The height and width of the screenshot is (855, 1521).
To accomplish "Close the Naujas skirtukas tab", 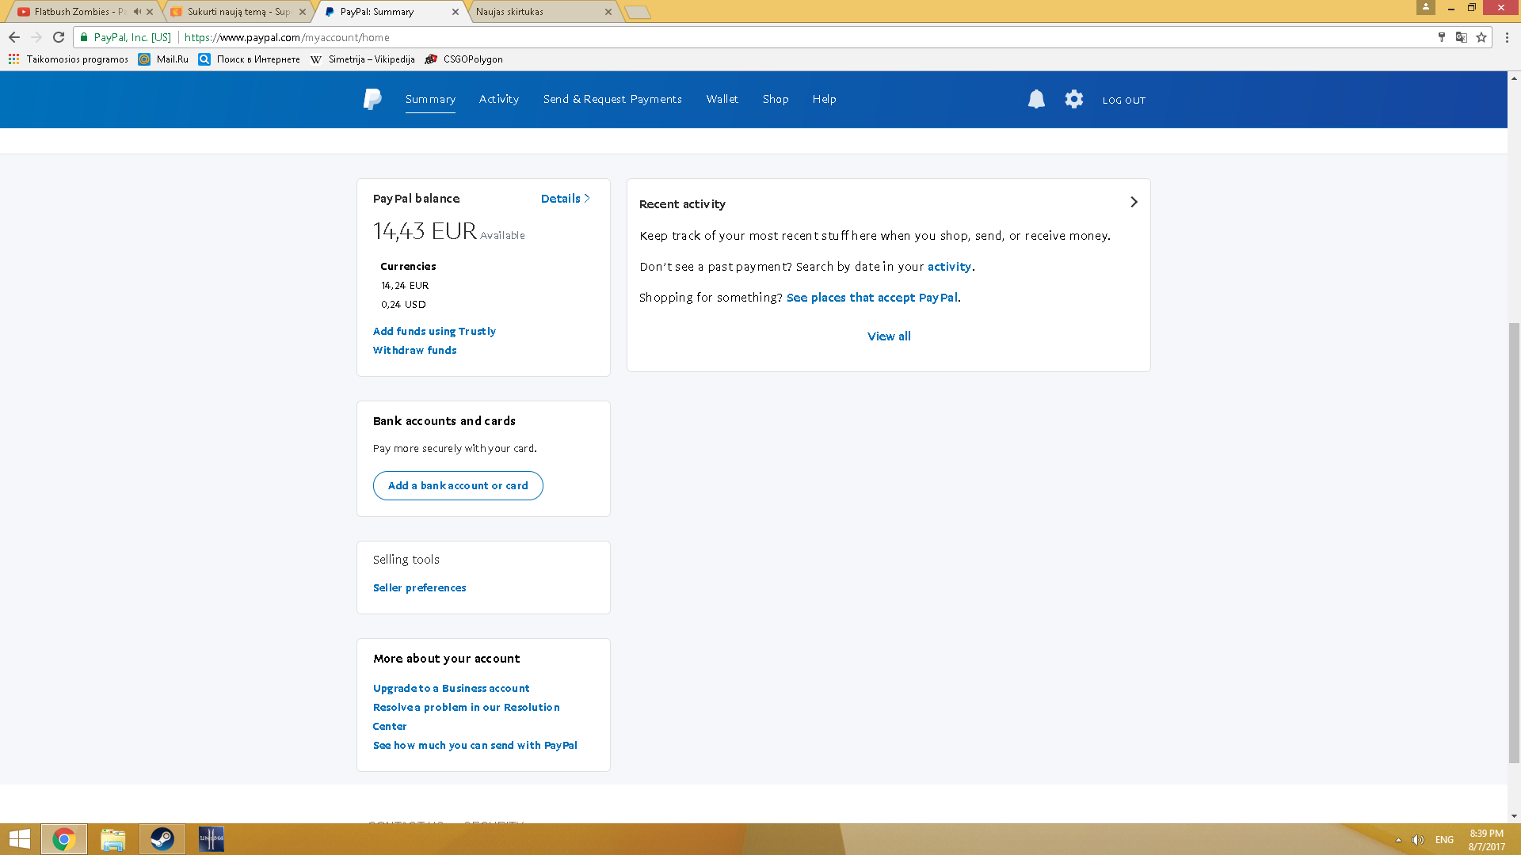I will pyautogui.click(x=608, y=12).
